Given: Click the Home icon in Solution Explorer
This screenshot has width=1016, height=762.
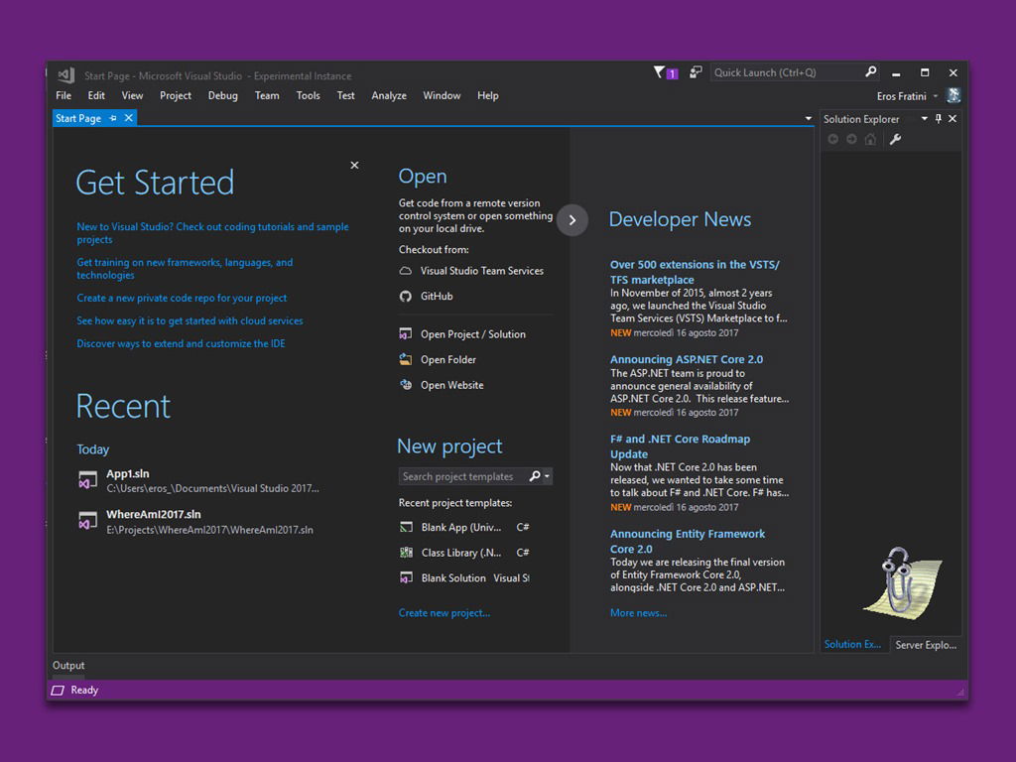Looking at the screenshot, I should pyautogui.click(x=870, y=139).
